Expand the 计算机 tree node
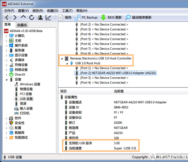The width and height of the screenshot is (188, 162). click(x=7, y=36)
